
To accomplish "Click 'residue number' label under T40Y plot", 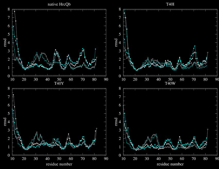I will tap(59, 164).
